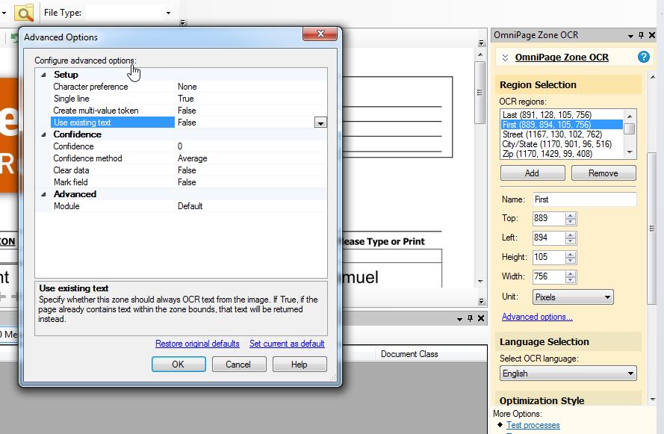
Task: Click Set current as default link
Action: tap(287, 344)
